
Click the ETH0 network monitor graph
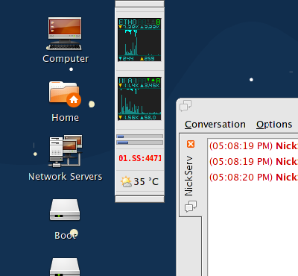139,40
